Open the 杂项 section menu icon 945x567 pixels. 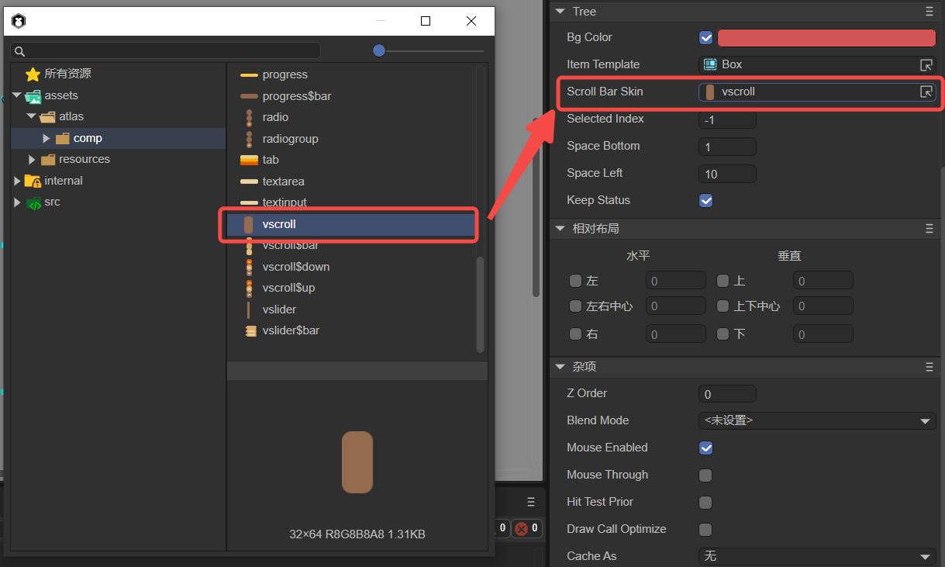tap(929, 367)
